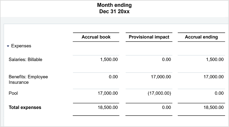Click Salaries provisional impact value 0.00

click(x=166, y=60)
